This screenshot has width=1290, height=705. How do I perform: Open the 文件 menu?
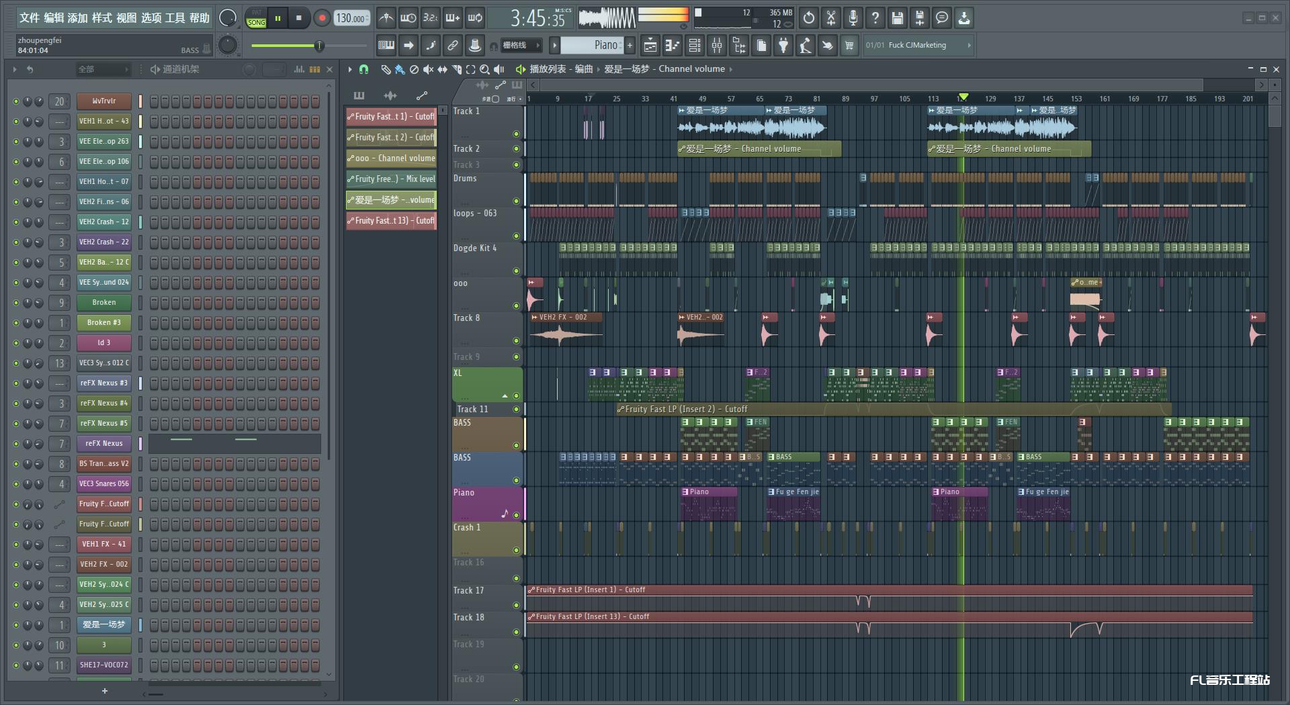30,18
